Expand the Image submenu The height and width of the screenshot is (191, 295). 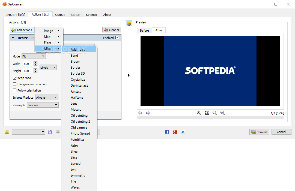coord(49,31)
